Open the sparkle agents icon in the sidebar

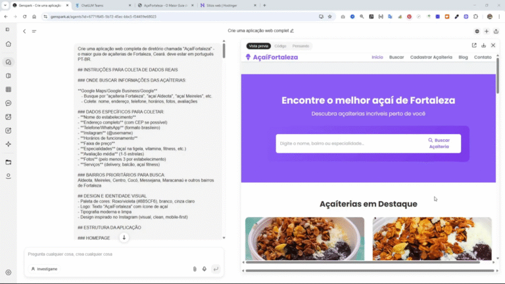[x=9, y=144]
